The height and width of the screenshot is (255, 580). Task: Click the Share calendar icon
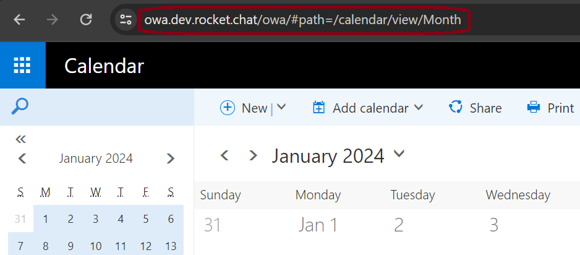456,108
